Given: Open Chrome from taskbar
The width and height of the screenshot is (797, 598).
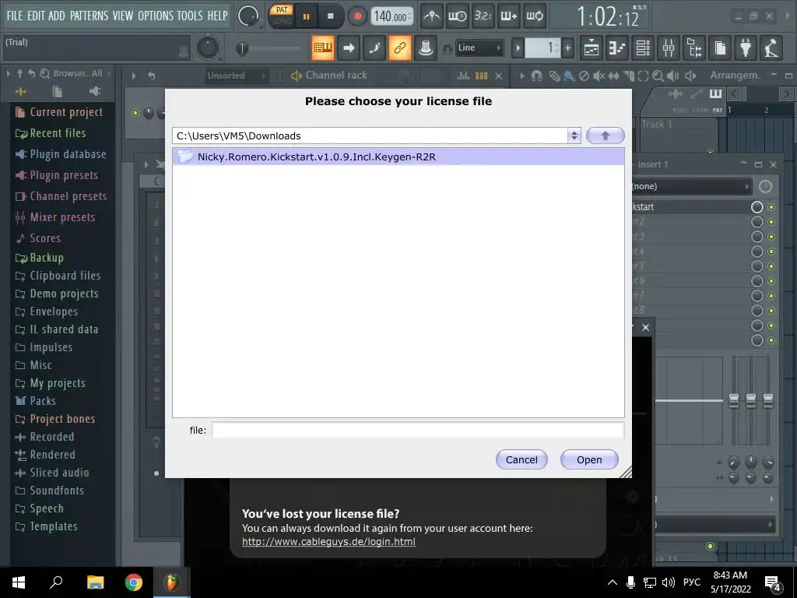Looking at the screenshot, I should [x=134, y=582].
